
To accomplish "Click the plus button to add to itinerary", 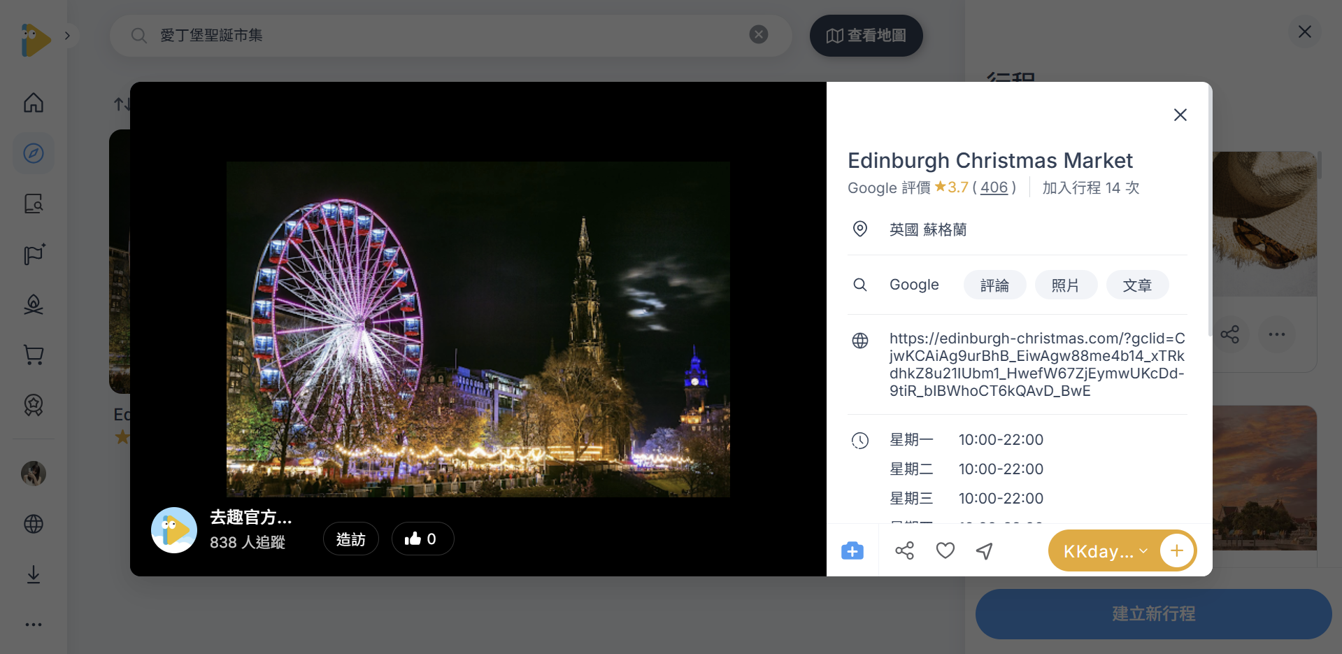I will click(x=1177, y=550).
